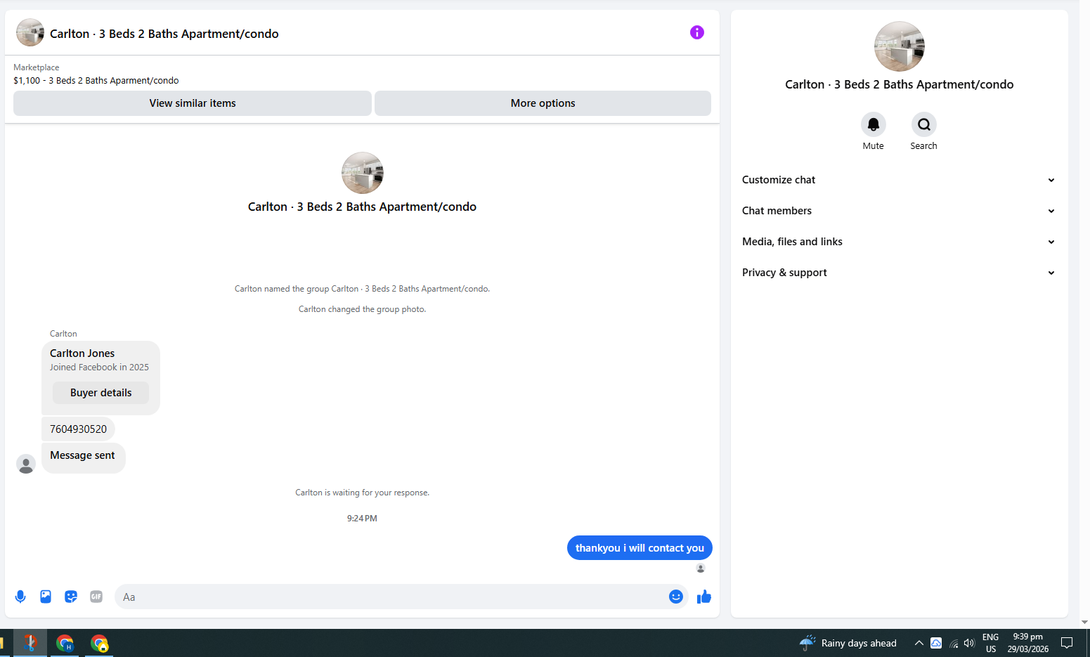1090x657 pixels.
Task: Switch ENG US input language
Action: [991, 643]
